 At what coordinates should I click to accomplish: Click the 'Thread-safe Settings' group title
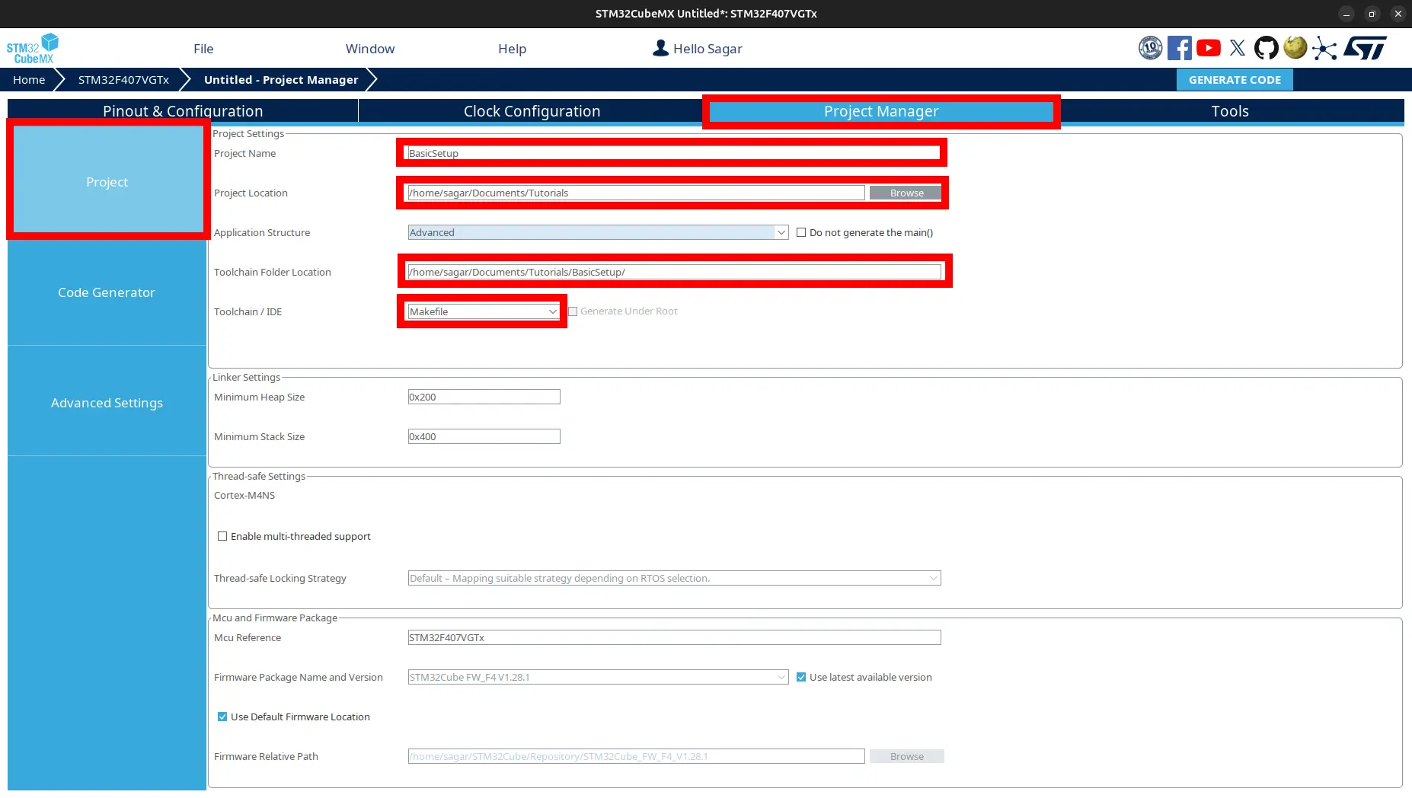point(259,476)
